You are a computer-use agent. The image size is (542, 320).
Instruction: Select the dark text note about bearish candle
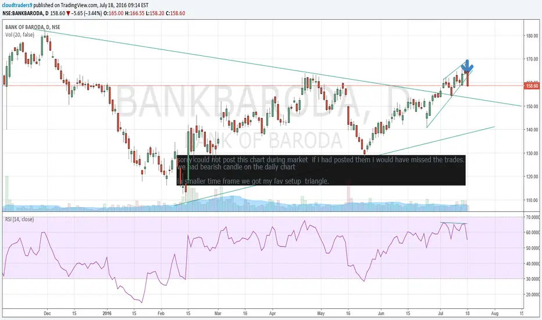[321, 170]
